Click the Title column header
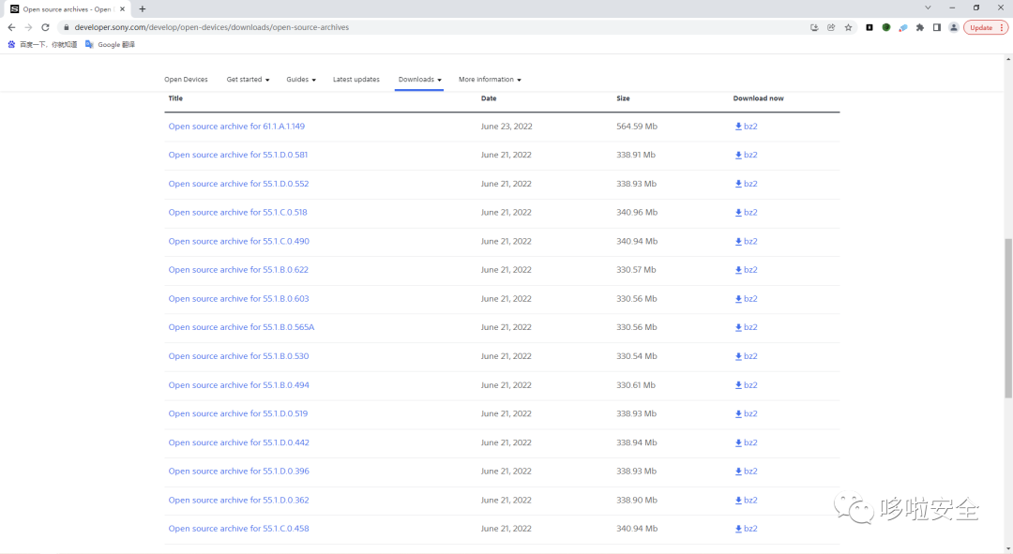 (x=175, y=98)
